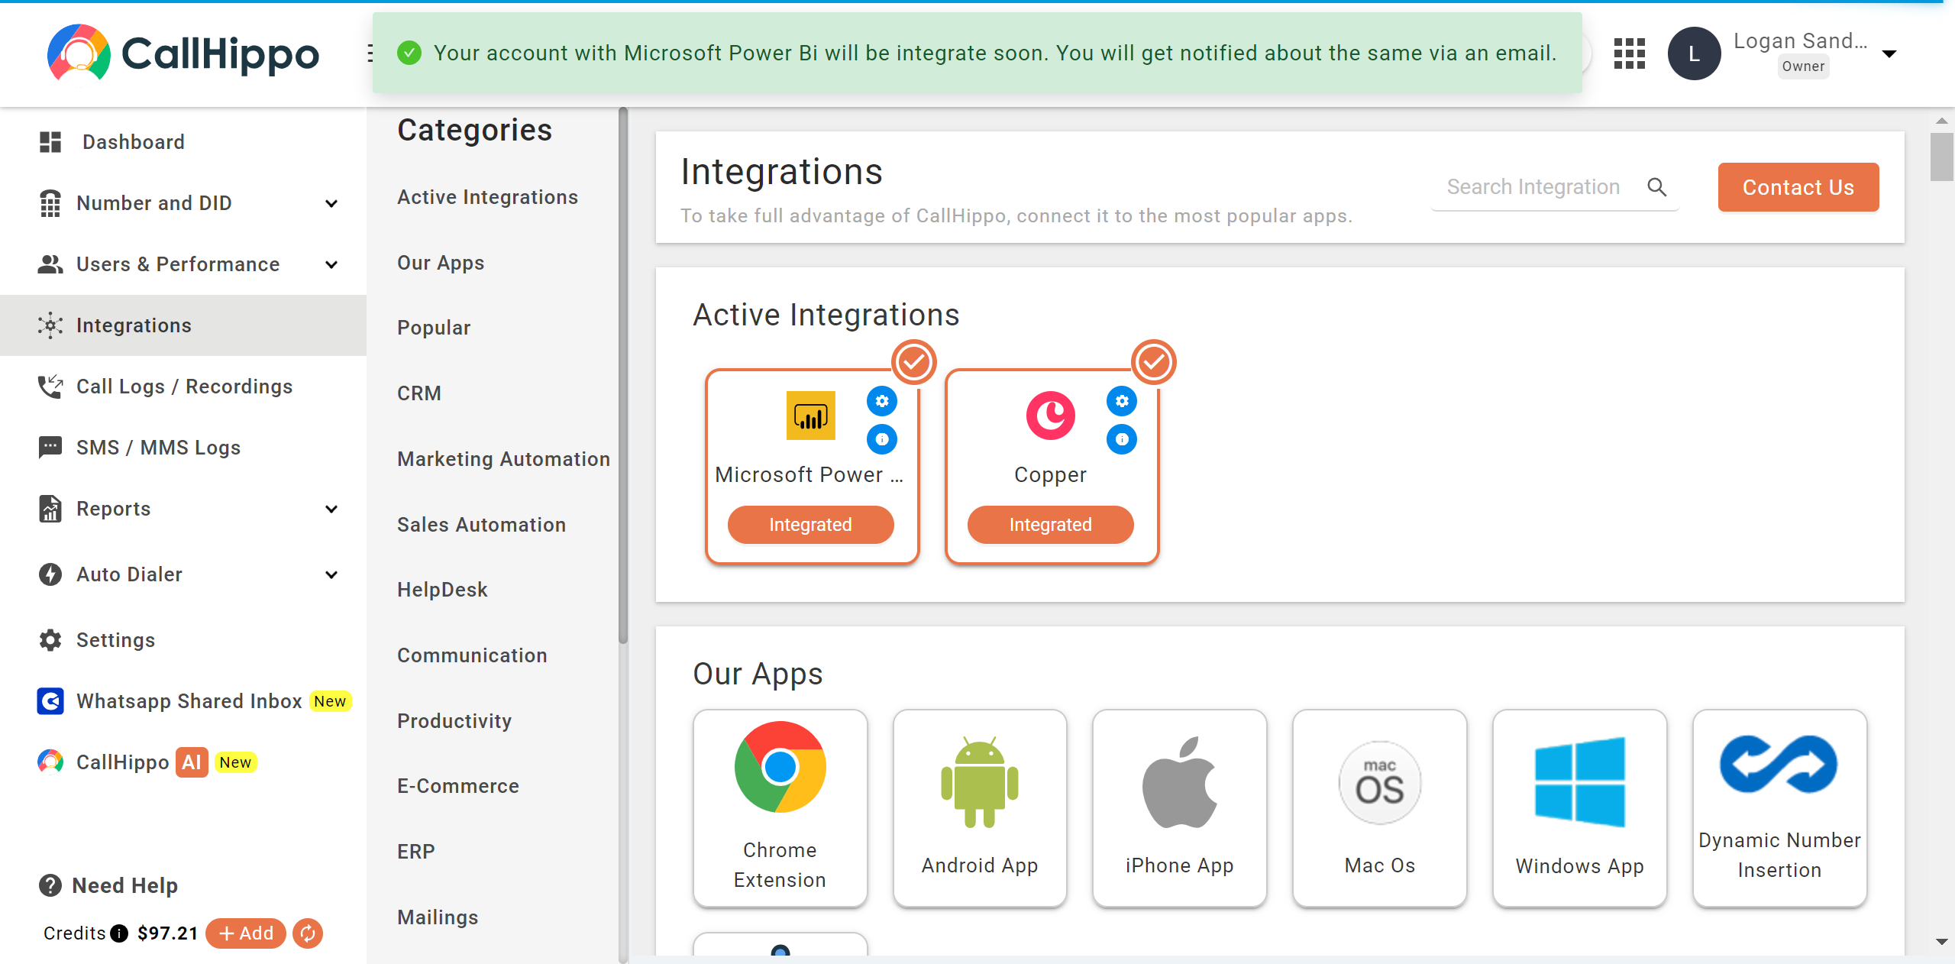Click the CallHippo logo
1955x964 pixels.
(x=183, y=53)
